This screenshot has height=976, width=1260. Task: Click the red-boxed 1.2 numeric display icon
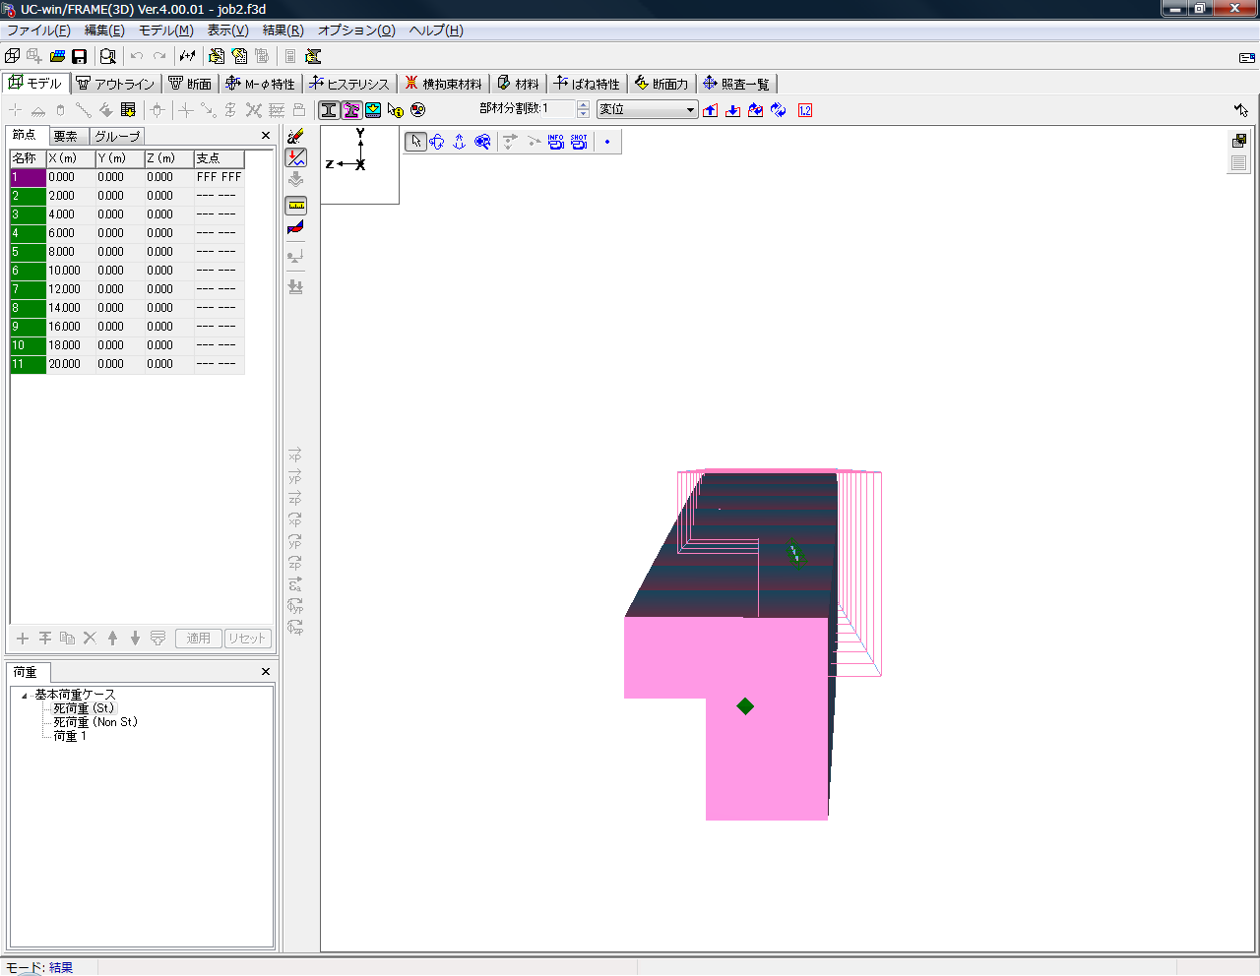point(805,110)
